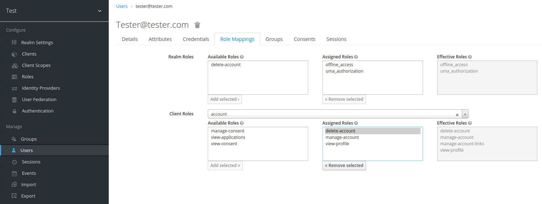Viewport: 542px width, 204px height.
Task: Open the Credentials tab
Action: (x=196, y=39)
